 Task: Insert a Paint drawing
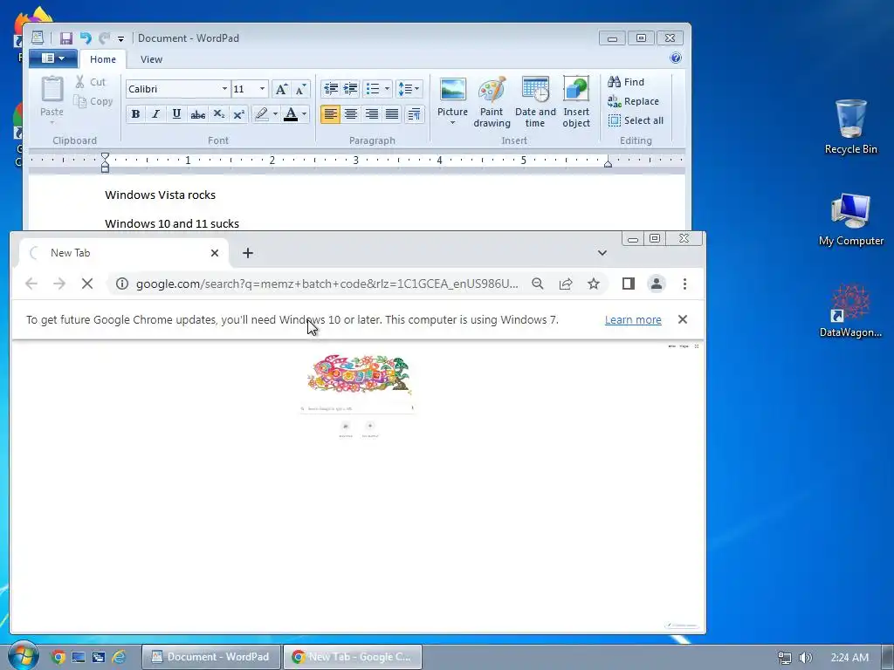coord(492,103)
